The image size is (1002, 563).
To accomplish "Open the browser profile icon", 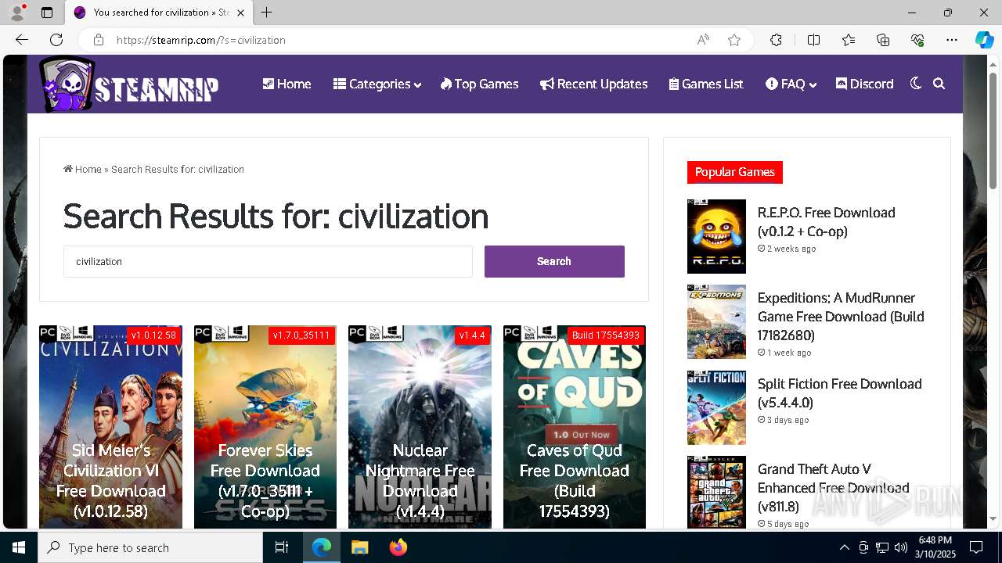I will pos(17,13).
